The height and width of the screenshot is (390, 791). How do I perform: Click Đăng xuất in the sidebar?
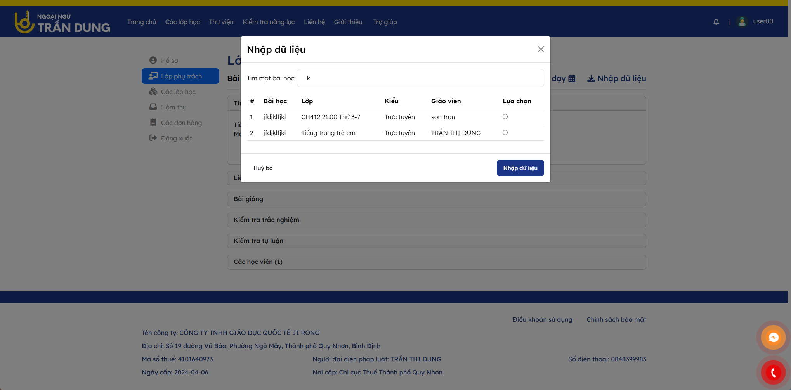(177, 138)
